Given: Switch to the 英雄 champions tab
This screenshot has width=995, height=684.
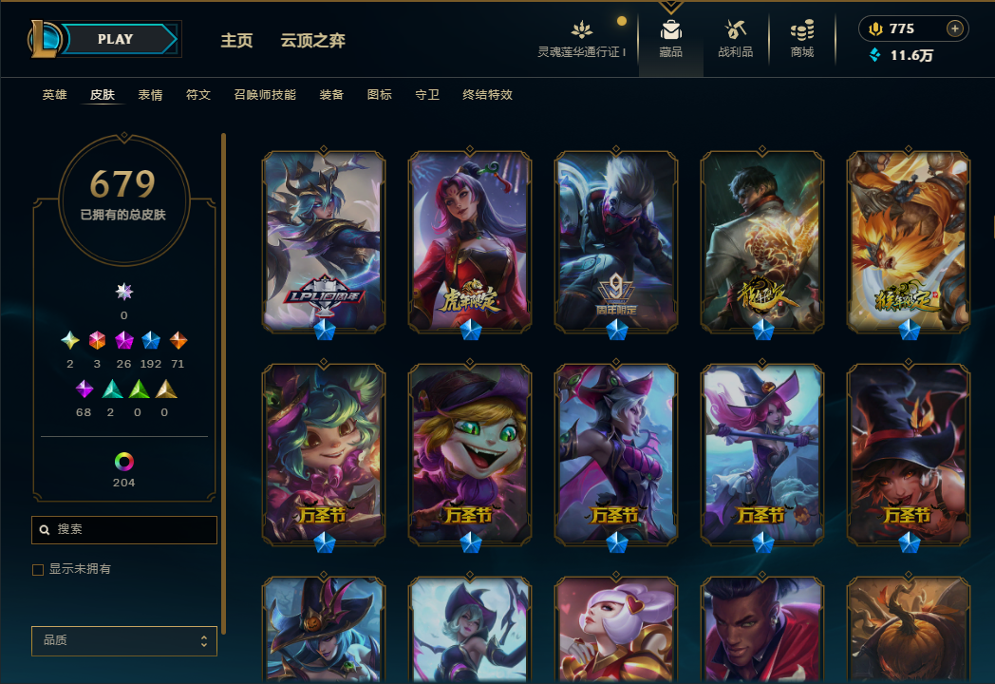Looking at the screenshot, I should click(54, 95).
